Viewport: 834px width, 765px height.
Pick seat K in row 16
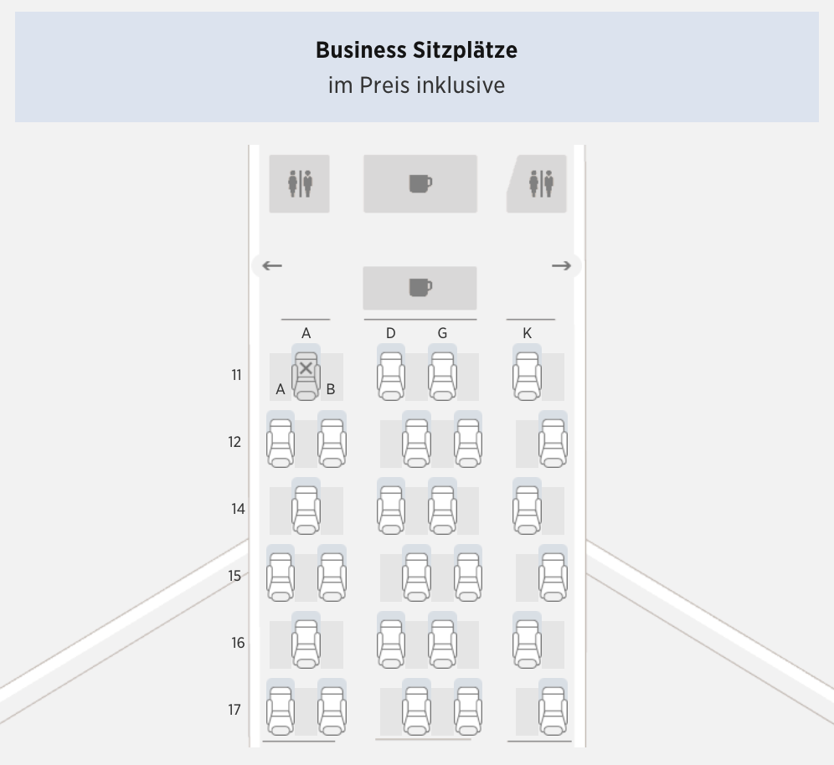click(x=527, y=642)
